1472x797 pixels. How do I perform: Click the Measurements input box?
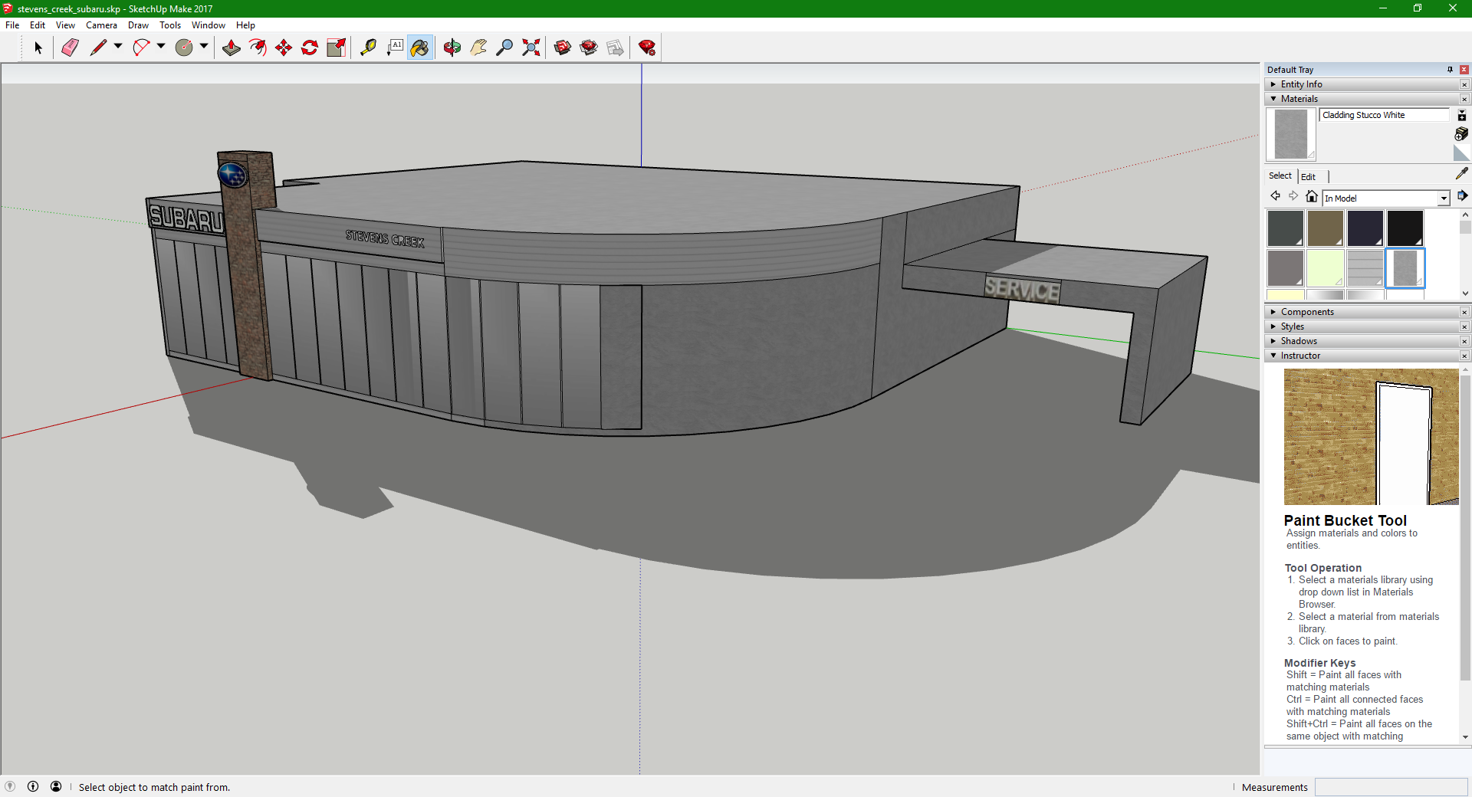pyautogui.click(x=1391, y=787)
